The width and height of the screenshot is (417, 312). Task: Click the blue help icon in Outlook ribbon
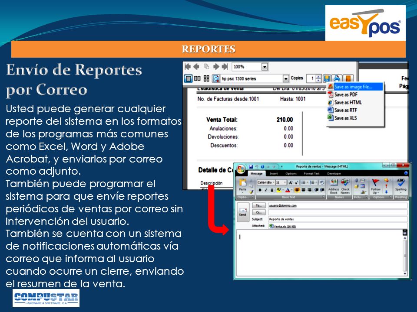point(406,173)
